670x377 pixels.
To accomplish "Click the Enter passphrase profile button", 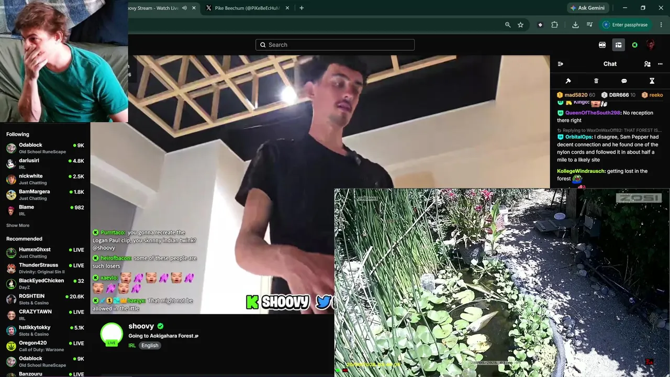I will tap(626, 25).
